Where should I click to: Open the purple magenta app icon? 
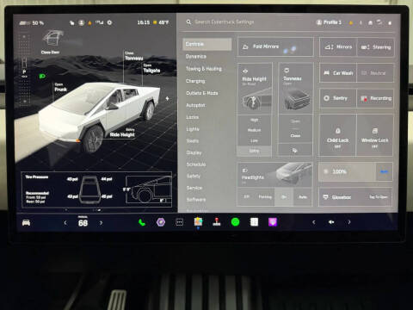point(273,222)
